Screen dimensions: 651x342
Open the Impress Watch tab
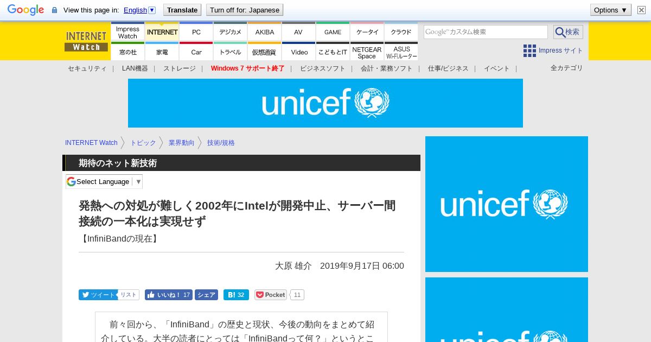[x=127, y=33]
